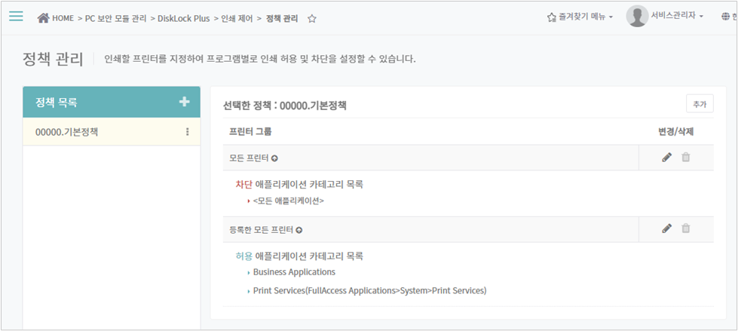The width and height of the screenshot is (738, 331).
Task: Open the 즐겨찾기 메뉴 dropdown
Action: coord(580,17)
